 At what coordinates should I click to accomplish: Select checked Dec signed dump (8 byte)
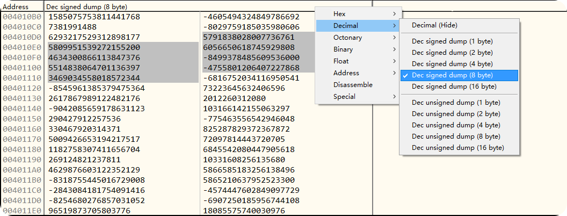(x=459, y=75)
